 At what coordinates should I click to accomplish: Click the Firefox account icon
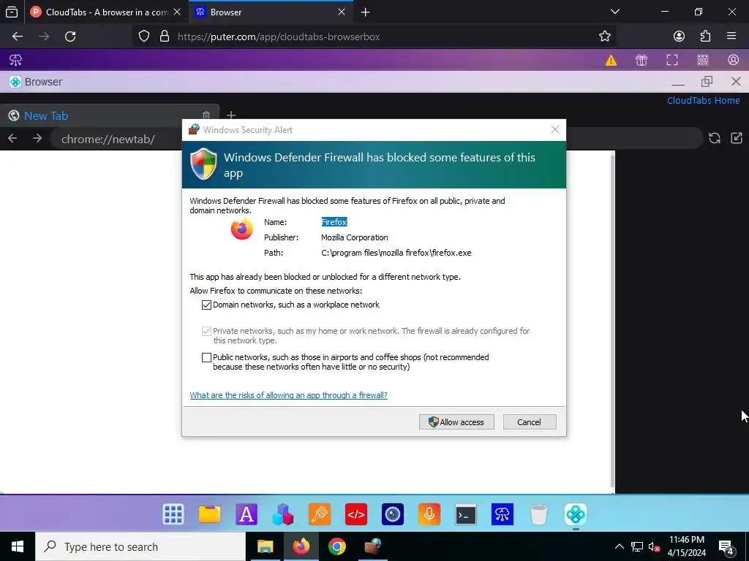pos(679,37)
